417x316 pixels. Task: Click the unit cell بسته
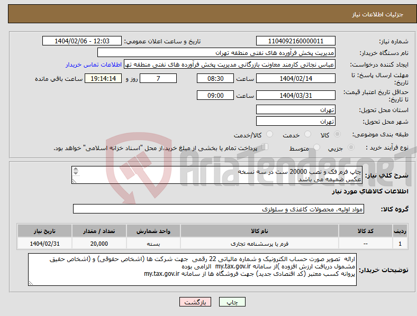(153, 244)
